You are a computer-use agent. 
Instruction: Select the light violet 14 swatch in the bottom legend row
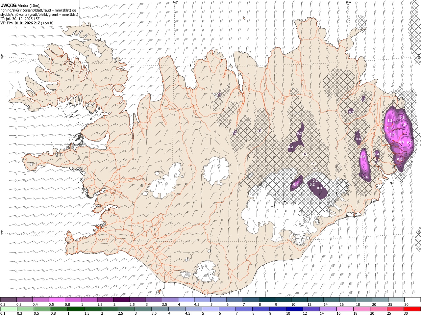[328, 309]
